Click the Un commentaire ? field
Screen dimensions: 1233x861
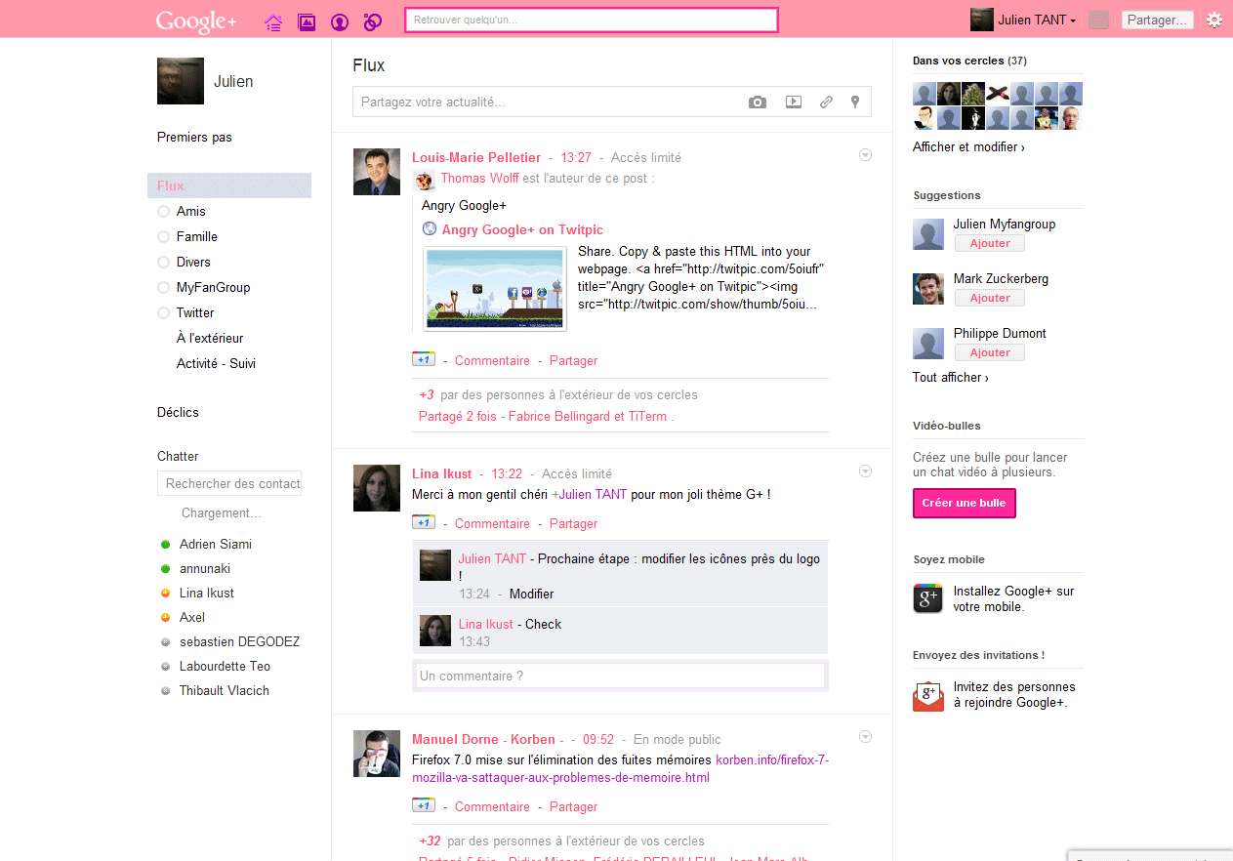coord(620,676)
